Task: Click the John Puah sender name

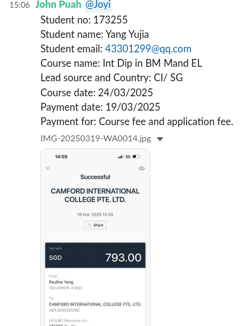Action: tap(58, 5)
